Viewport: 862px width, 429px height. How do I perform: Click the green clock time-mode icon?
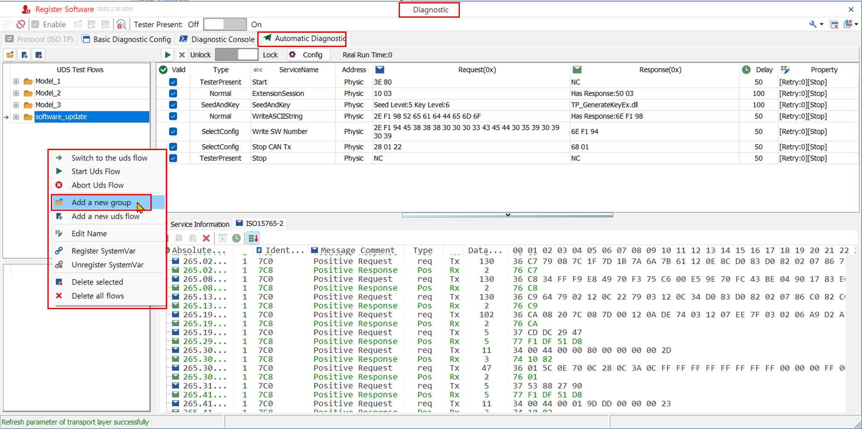236,238
